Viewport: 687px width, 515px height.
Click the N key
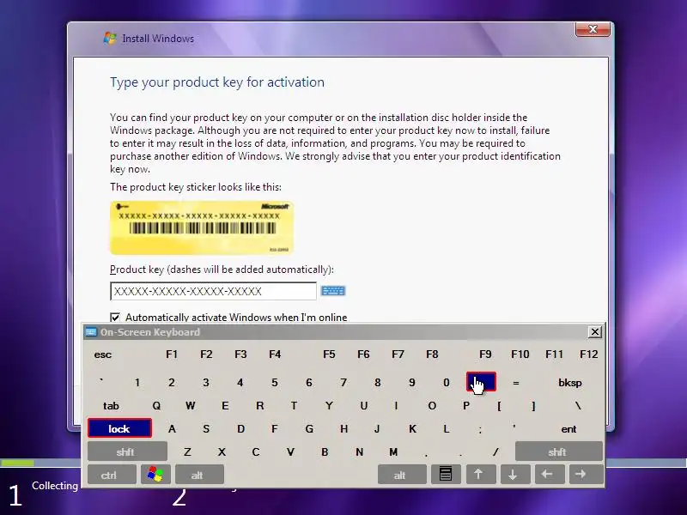359,452
